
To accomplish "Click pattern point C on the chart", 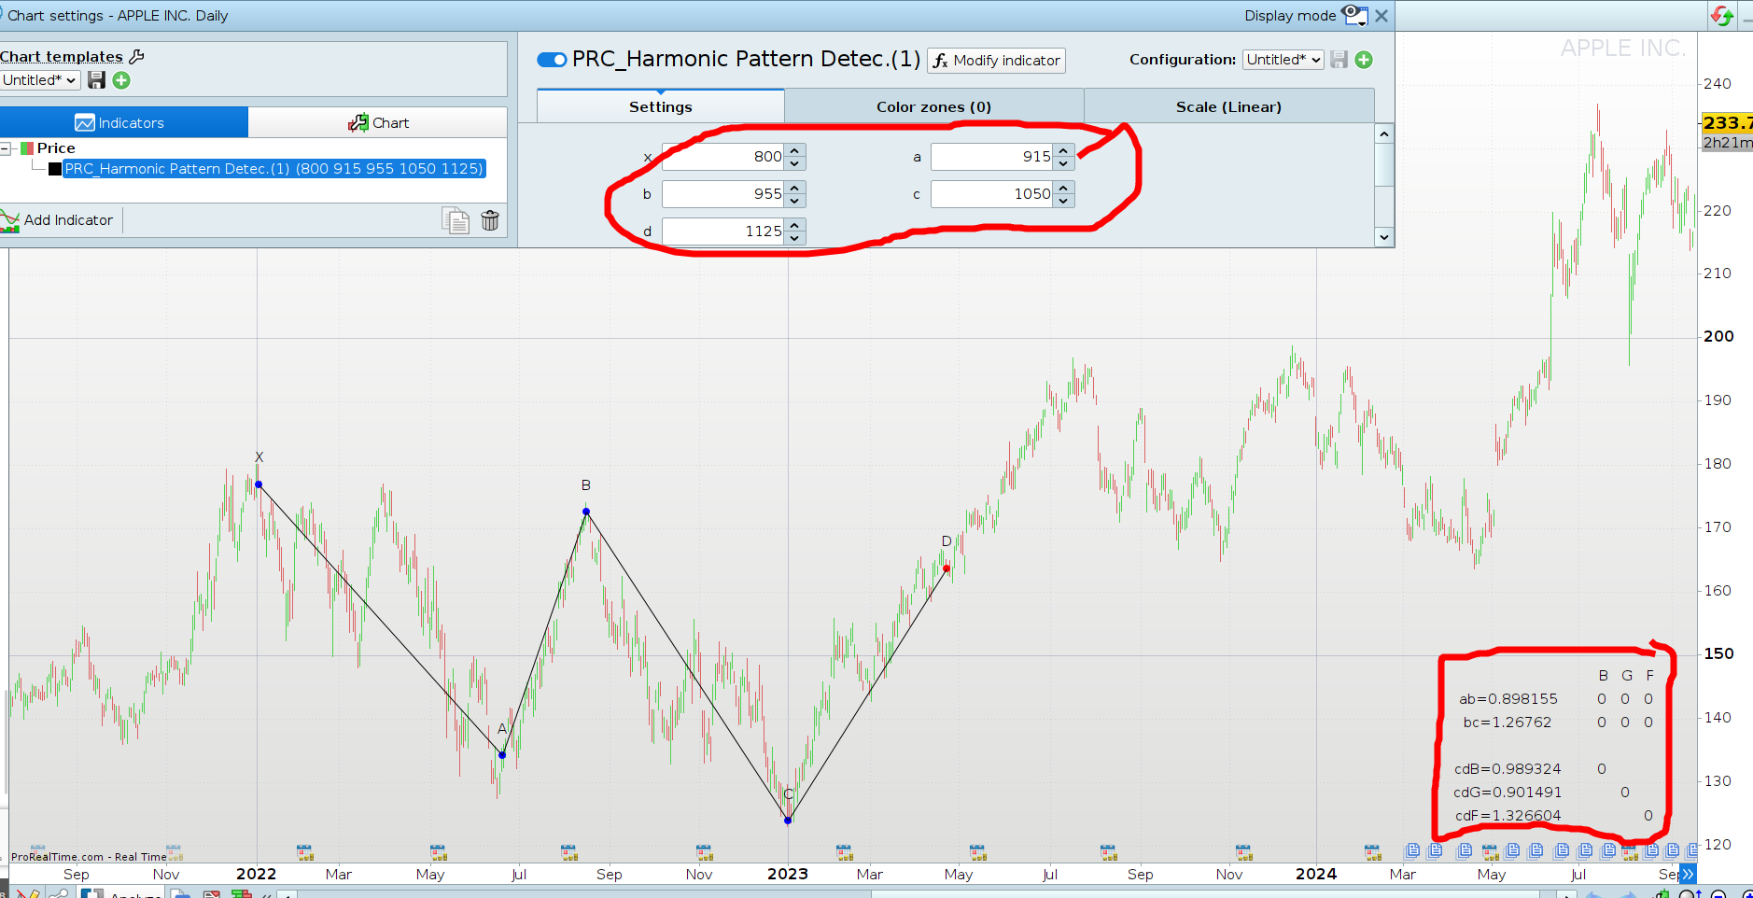I will [x=788, y=821].
